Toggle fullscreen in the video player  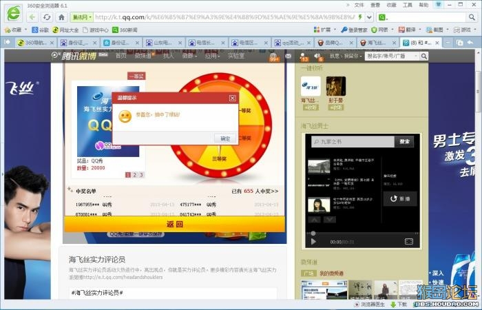pos(409,241)
